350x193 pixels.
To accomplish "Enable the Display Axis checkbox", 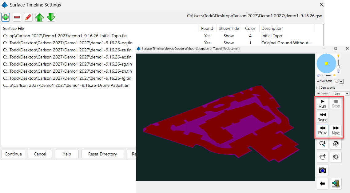I will click(318, 87).
